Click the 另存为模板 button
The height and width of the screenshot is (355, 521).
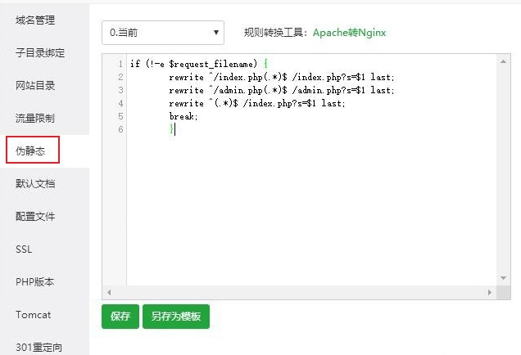(x=176, y=317)
